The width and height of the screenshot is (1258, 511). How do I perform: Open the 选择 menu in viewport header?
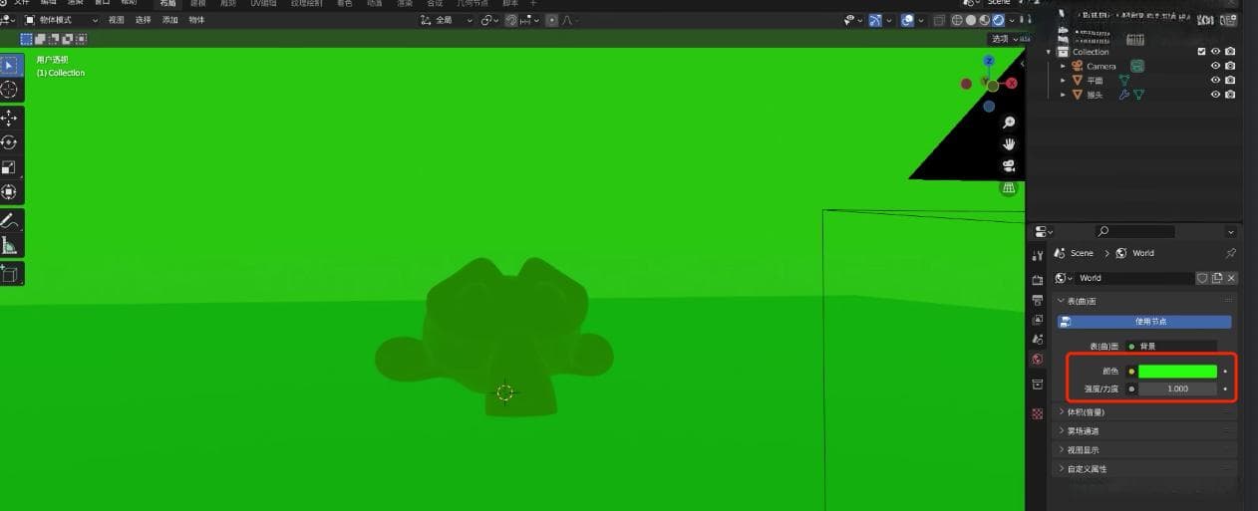[x=144, y=20]
